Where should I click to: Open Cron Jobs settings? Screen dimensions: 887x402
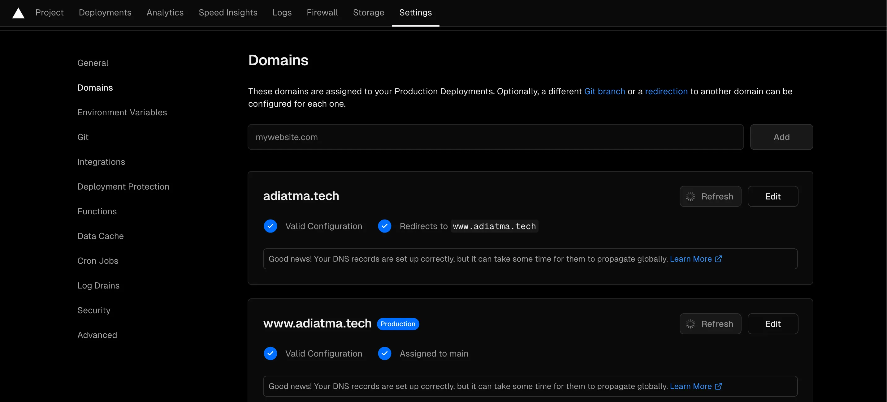tap(98, 261)
